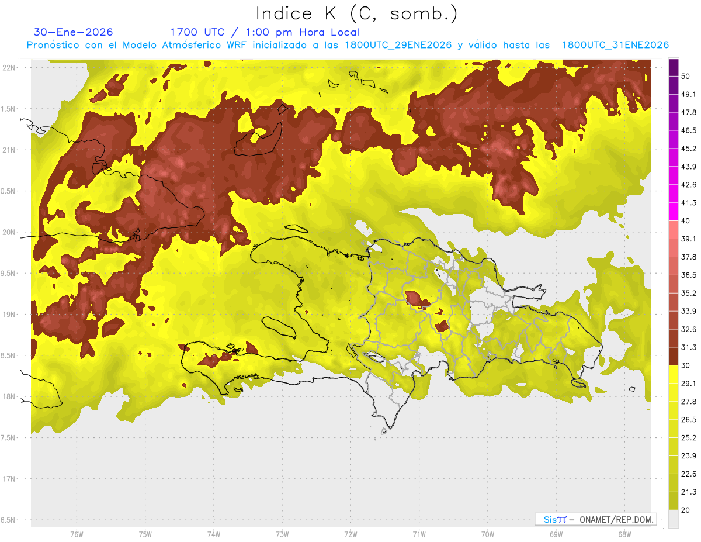Pick the dark brown swatch between 31.3 and 30
This screenshot has height=542, width=701.
[x=674, y=356]
